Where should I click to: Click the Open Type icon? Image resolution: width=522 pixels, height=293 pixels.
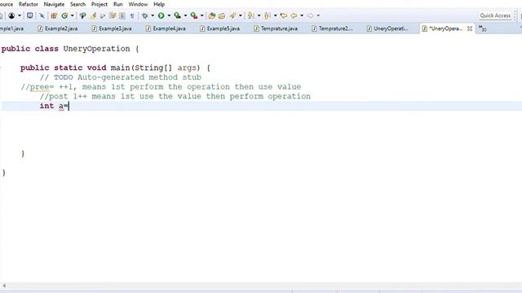pos(82,15)
